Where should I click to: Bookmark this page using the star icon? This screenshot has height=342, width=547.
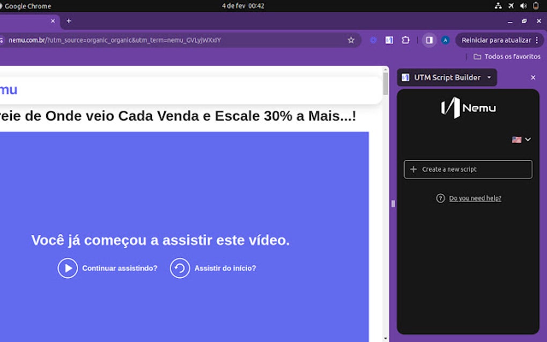tap(351, 40)
